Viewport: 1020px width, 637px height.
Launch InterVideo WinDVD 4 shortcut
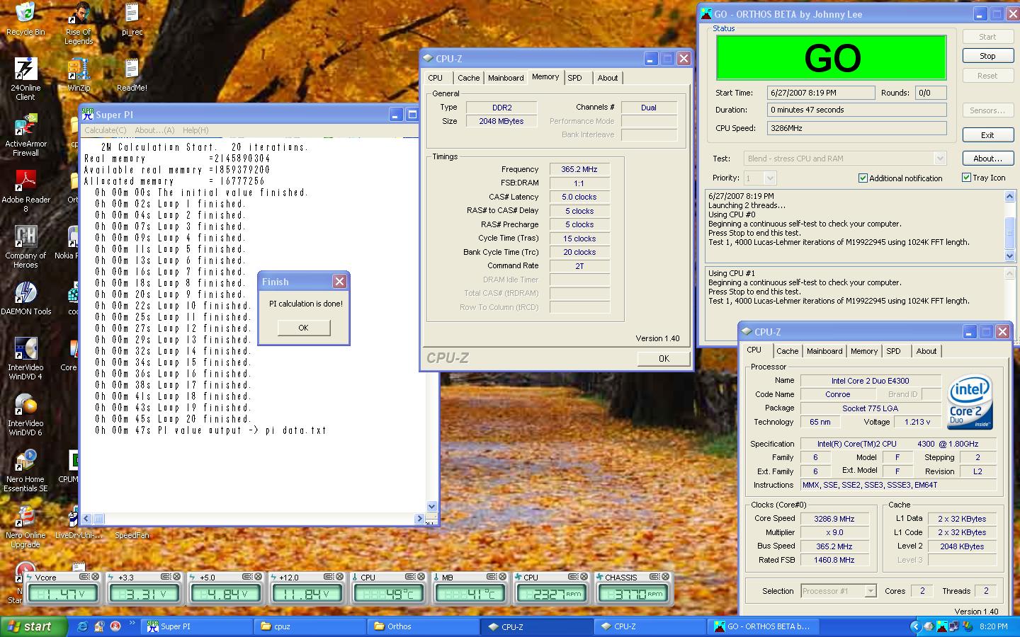point(25,358)
